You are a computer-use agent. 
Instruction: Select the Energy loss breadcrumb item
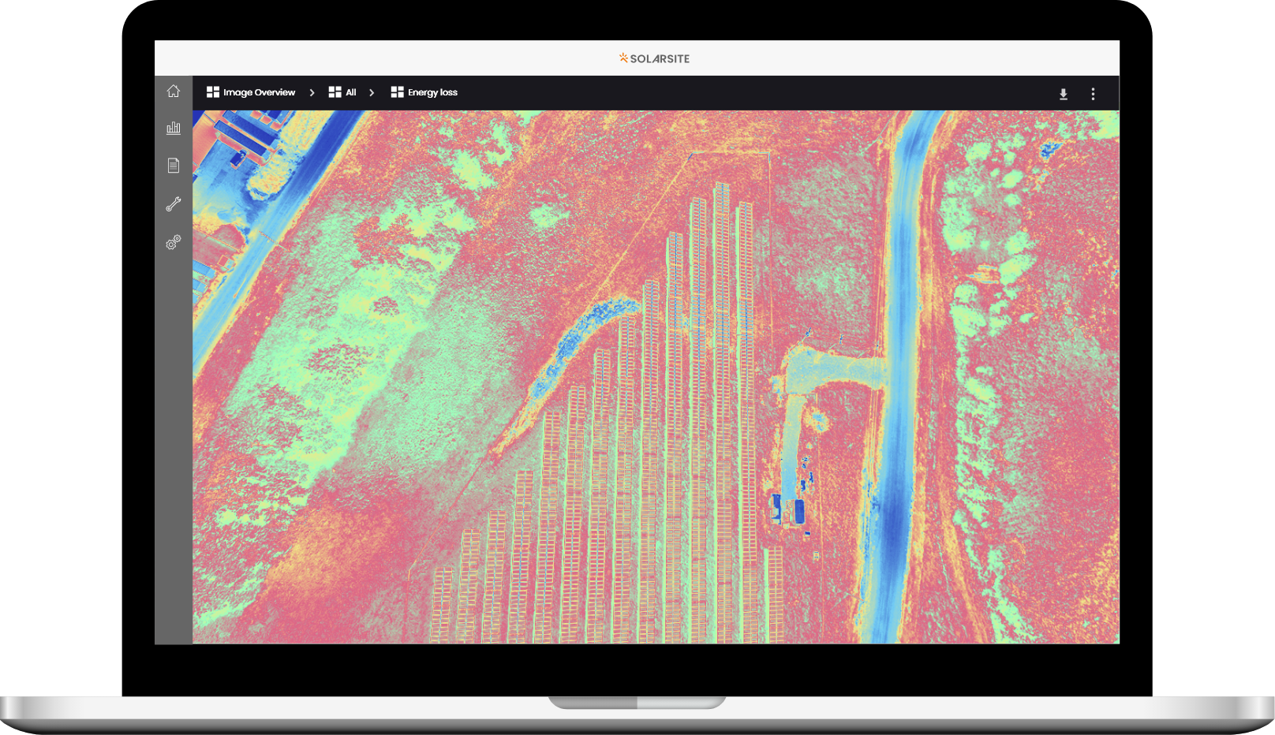[x=432, y=92]
